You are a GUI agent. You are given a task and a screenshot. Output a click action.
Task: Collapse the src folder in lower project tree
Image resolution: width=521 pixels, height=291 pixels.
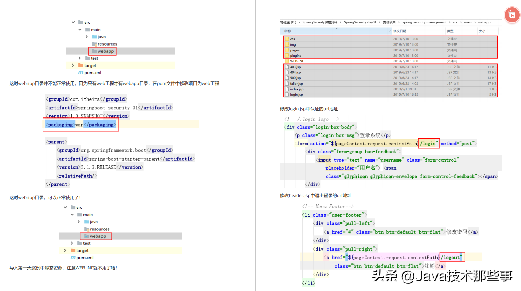[x=65, y=207]
